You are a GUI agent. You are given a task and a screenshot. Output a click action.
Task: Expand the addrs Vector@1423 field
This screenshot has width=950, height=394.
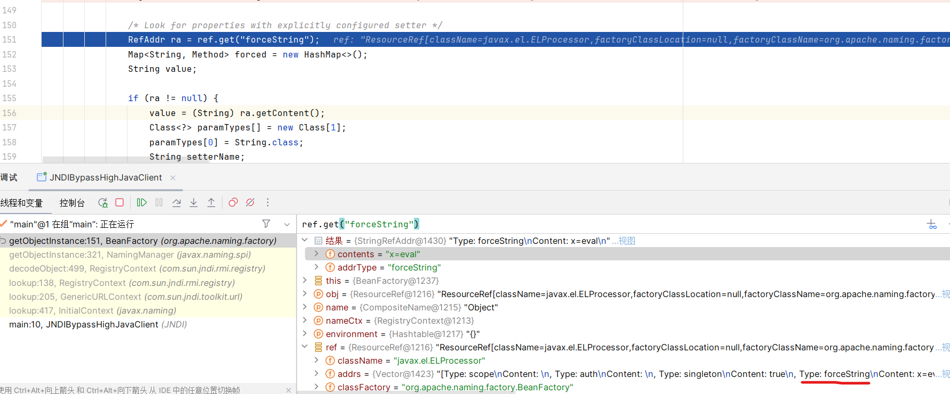pos(316,374)
